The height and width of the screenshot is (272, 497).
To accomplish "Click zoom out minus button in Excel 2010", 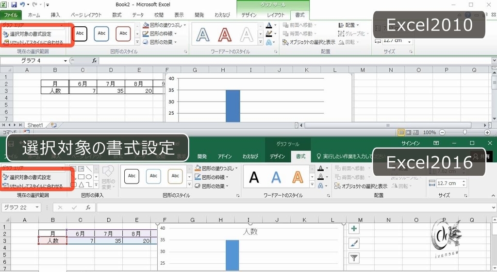I will (x=442, y=133).
